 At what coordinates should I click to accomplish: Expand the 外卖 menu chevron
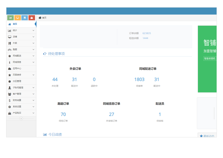point(33,43)
